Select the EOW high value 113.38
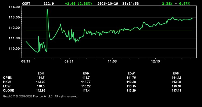202x107 pixels. tap(131, 82)
